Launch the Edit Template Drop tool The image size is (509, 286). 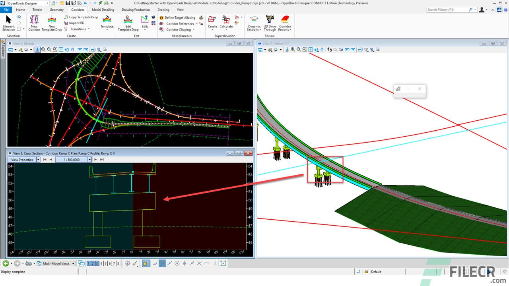pos(128,23)
